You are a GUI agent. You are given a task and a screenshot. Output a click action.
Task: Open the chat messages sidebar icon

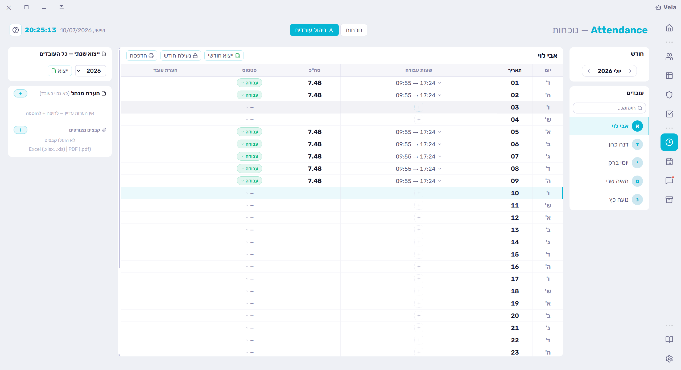669,181
